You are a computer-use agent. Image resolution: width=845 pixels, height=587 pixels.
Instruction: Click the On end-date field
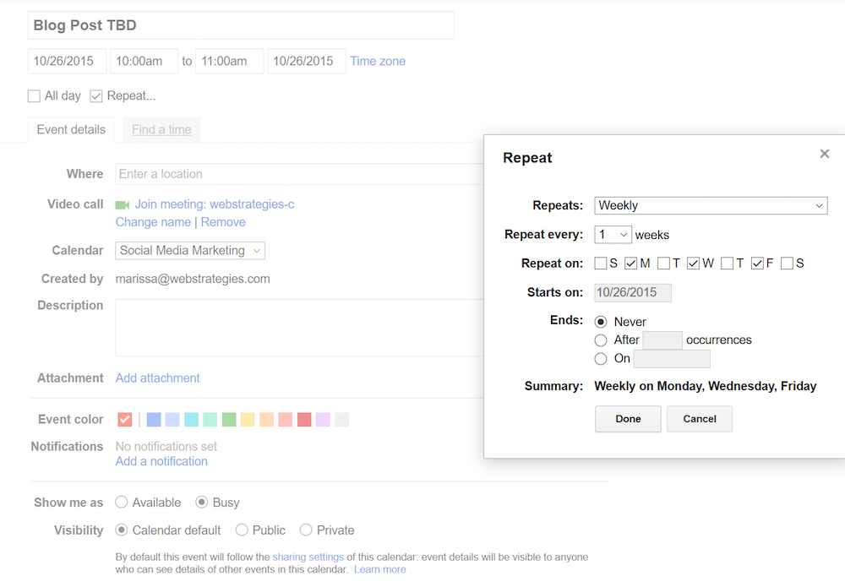pyautogui.click(x=672, y=359)
